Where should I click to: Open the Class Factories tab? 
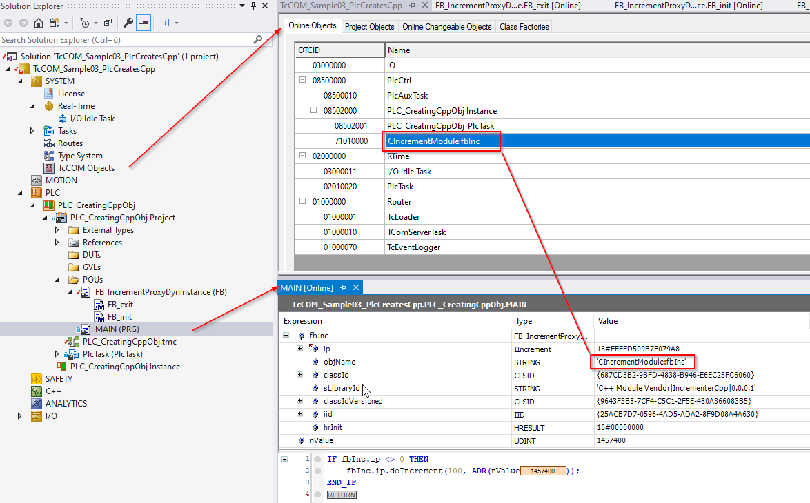point(524,26)
